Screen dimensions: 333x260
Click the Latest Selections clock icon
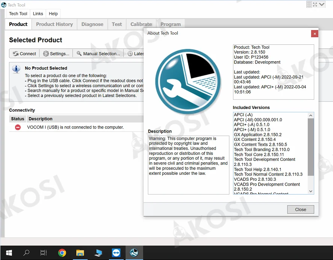pos(130,54)
